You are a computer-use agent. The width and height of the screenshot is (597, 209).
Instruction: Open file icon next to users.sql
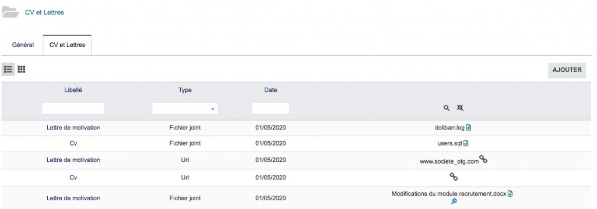pyautogui.click(x=466, y=143)
